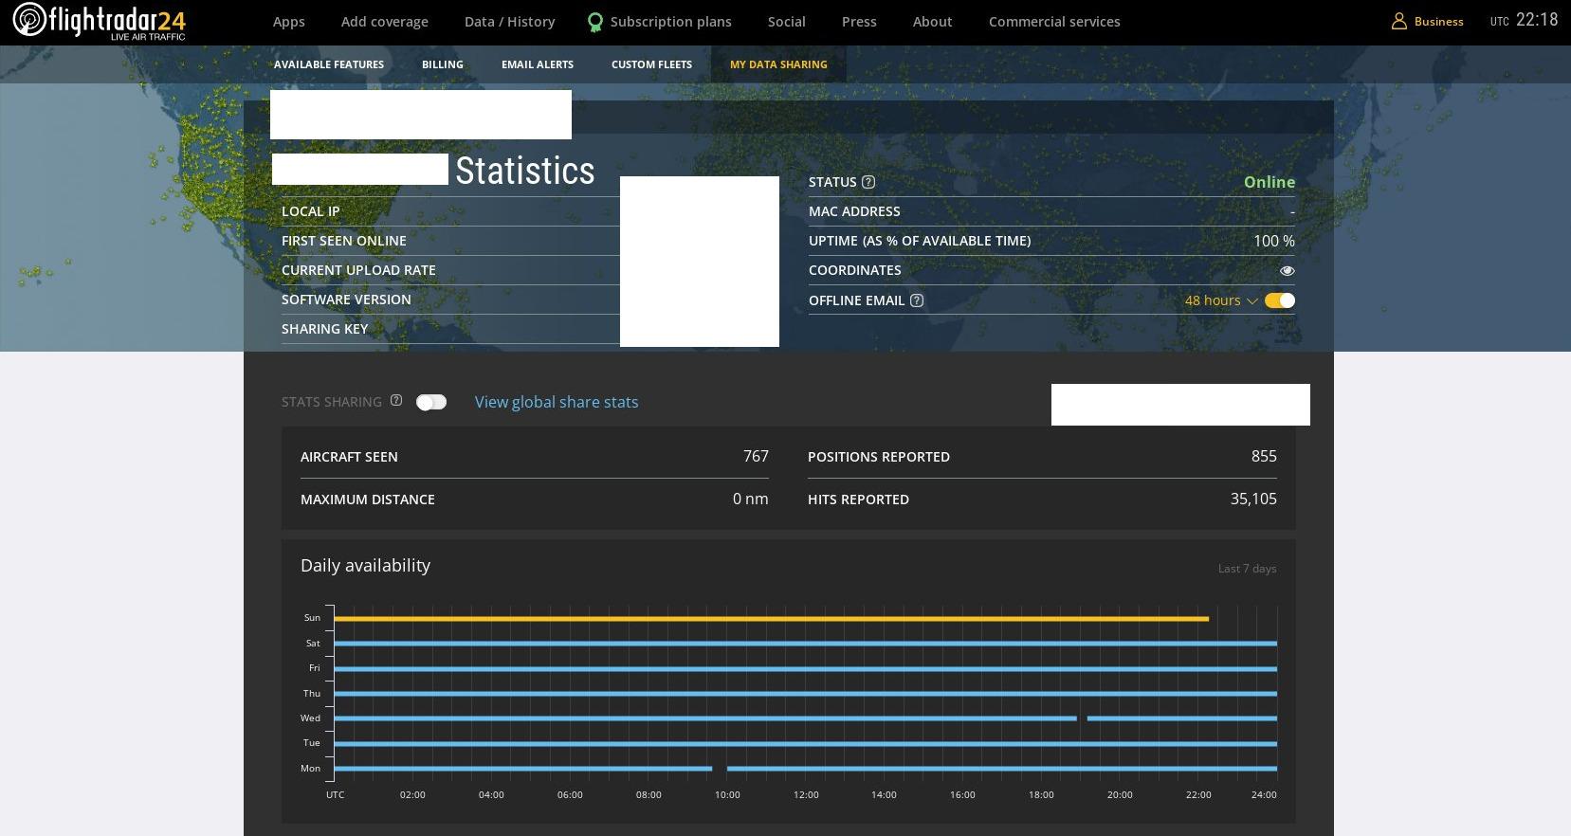Click the Last 7 days label

(1247, 569)
